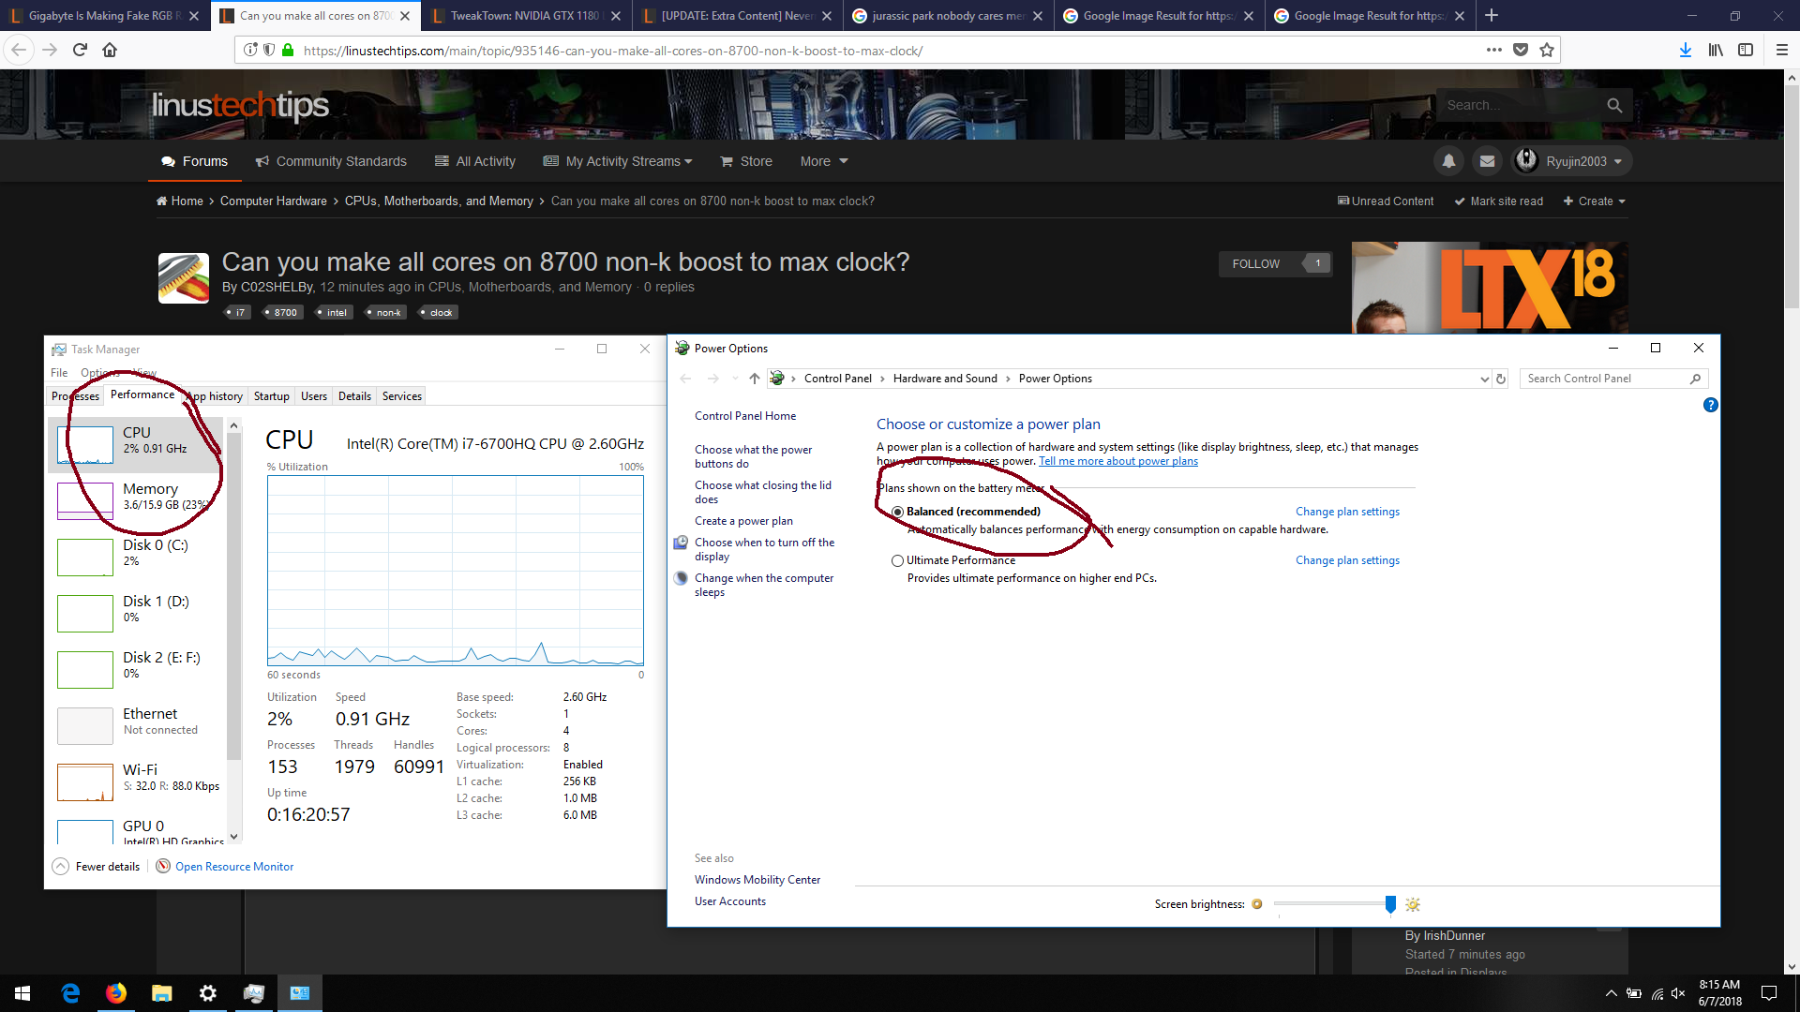The height and width of the screenshot is (1012, 1800).
Task: Click the i7 topic tag
Action: tap(237, 313)
